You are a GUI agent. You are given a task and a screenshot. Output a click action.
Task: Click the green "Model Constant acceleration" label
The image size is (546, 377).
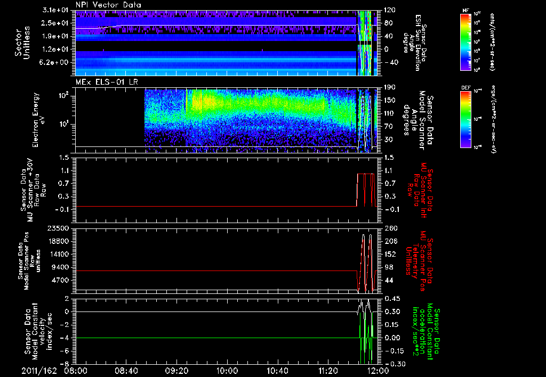[x=425, y=332]
